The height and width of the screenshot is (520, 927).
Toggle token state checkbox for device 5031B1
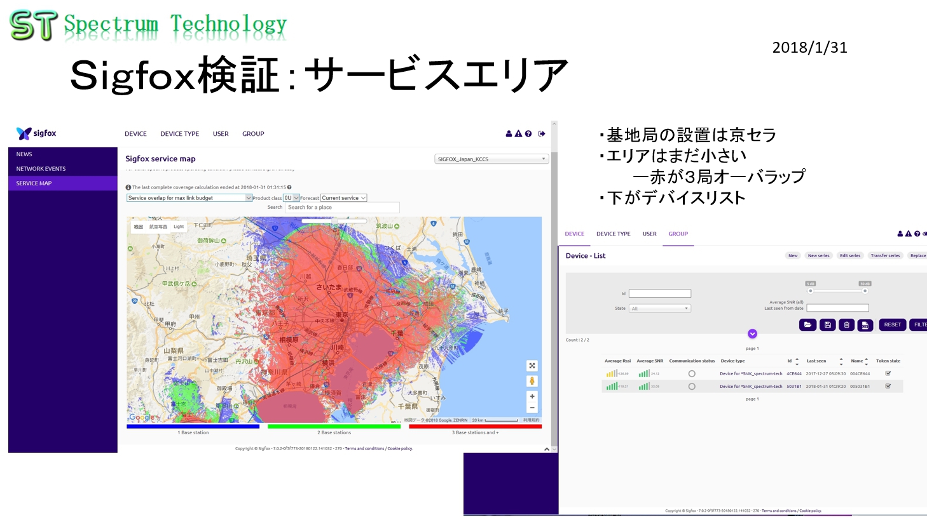tap(888, 386)
